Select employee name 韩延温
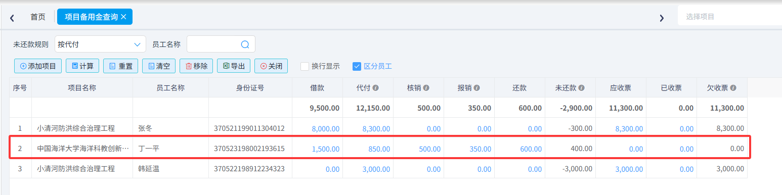The image size is (782, 195). 149,169
